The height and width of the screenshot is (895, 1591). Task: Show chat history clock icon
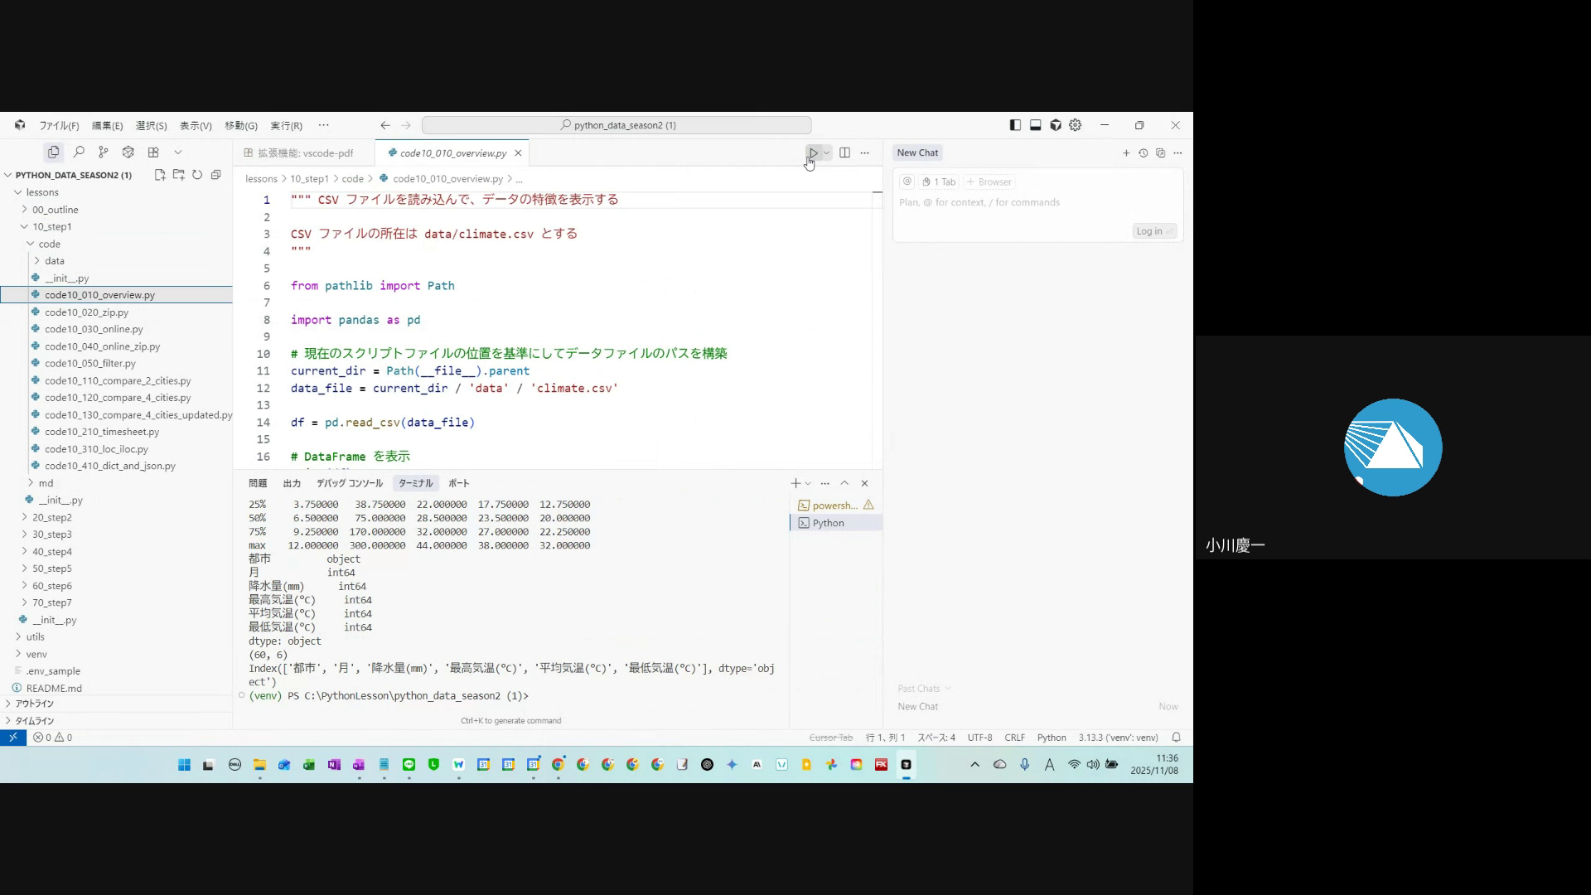[1143, 152]
